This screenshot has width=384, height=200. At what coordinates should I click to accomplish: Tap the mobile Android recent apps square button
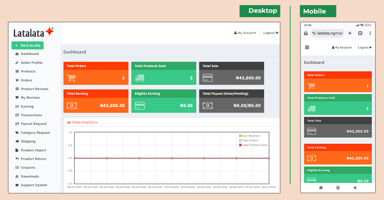(x=321, y=188)
